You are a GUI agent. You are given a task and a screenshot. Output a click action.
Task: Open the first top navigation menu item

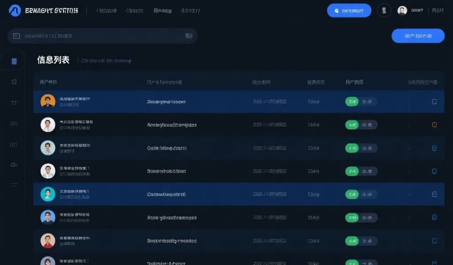pyautogui.click(x=106, y=11)
